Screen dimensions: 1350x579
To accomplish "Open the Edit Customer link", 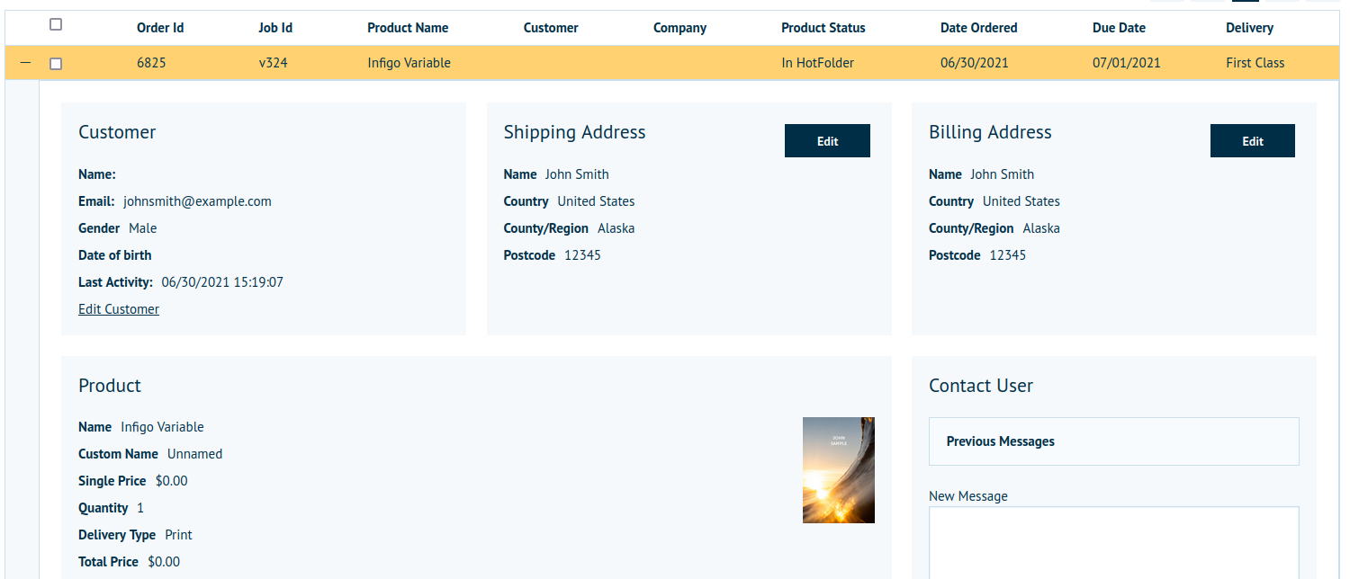I will (119, 309).
